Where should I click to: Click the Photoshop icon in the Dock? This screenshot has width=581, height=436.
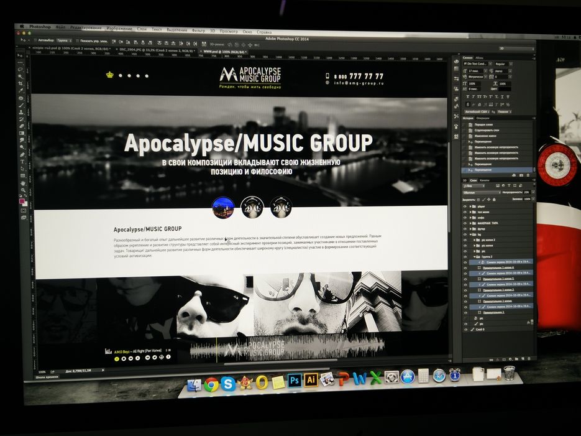[295, 381]
